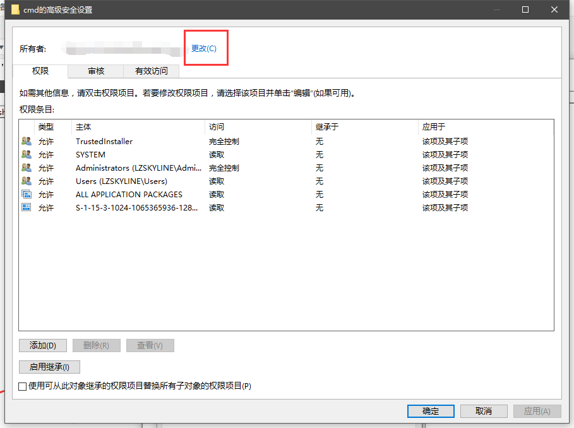Maximize the advanced security settings window
The height and width of the screenshot is (428, 574).
pyautogui.click(x=525, y=9)
